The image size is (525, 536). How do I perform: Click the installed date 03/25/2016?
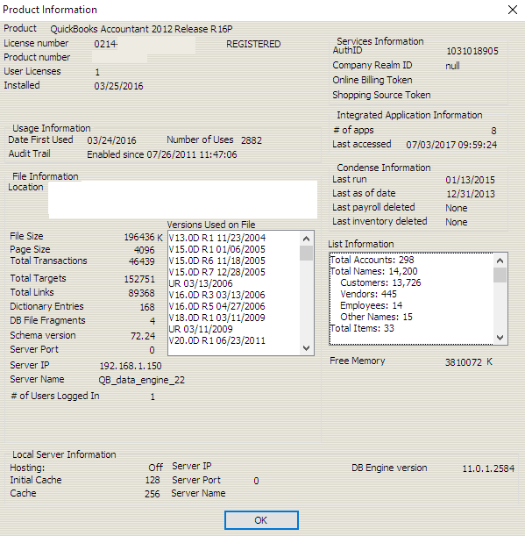(x=118, y=86)
